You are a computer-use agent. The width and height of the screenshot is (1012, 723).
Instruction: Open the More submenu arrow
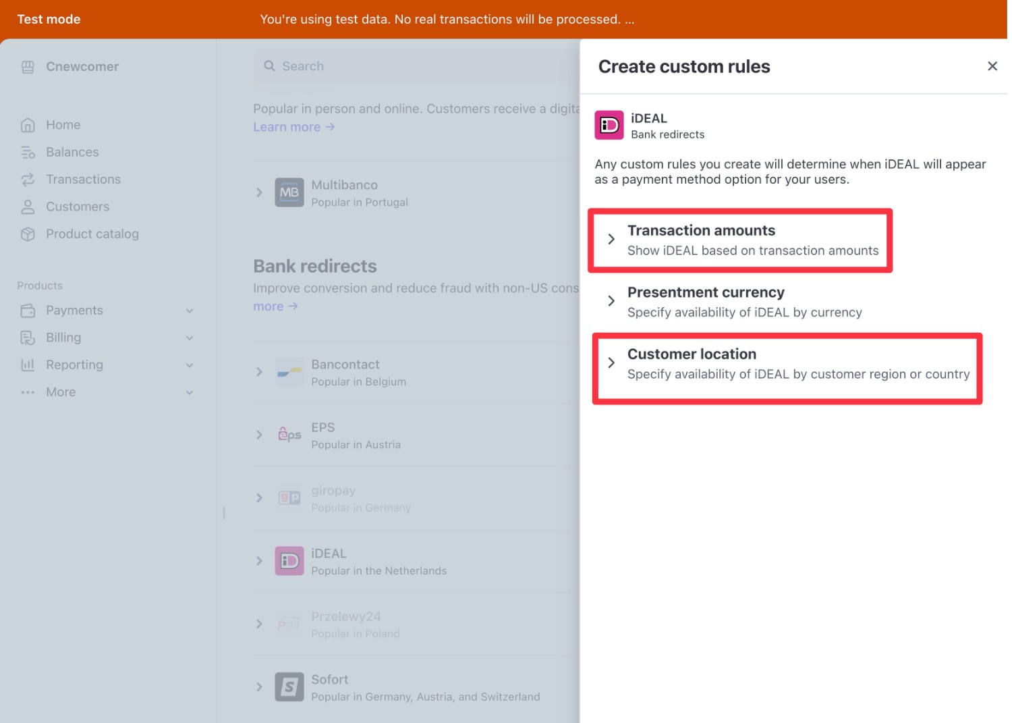tap(190, 393)
